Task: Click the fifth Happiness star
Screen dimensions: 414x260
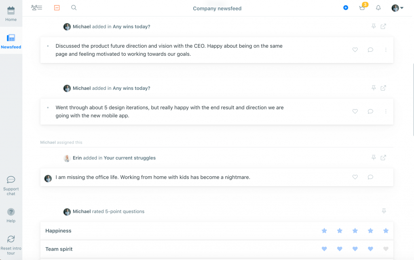Action: (x=386, y=231)
